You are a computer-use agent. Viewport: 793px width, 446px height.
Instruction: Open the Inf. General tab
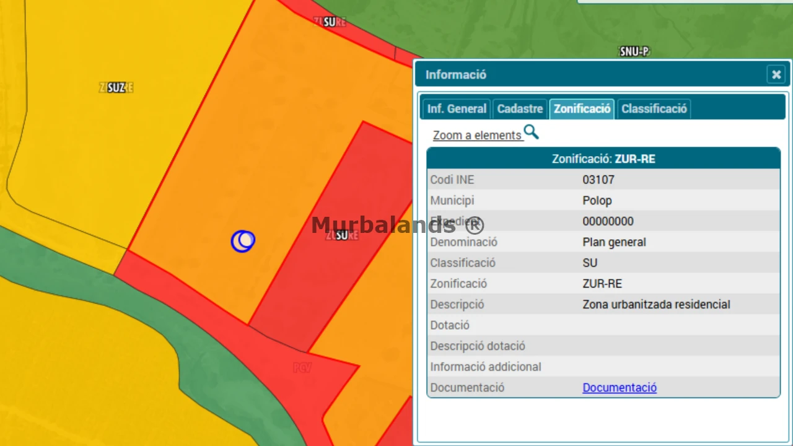click(457, 109)
